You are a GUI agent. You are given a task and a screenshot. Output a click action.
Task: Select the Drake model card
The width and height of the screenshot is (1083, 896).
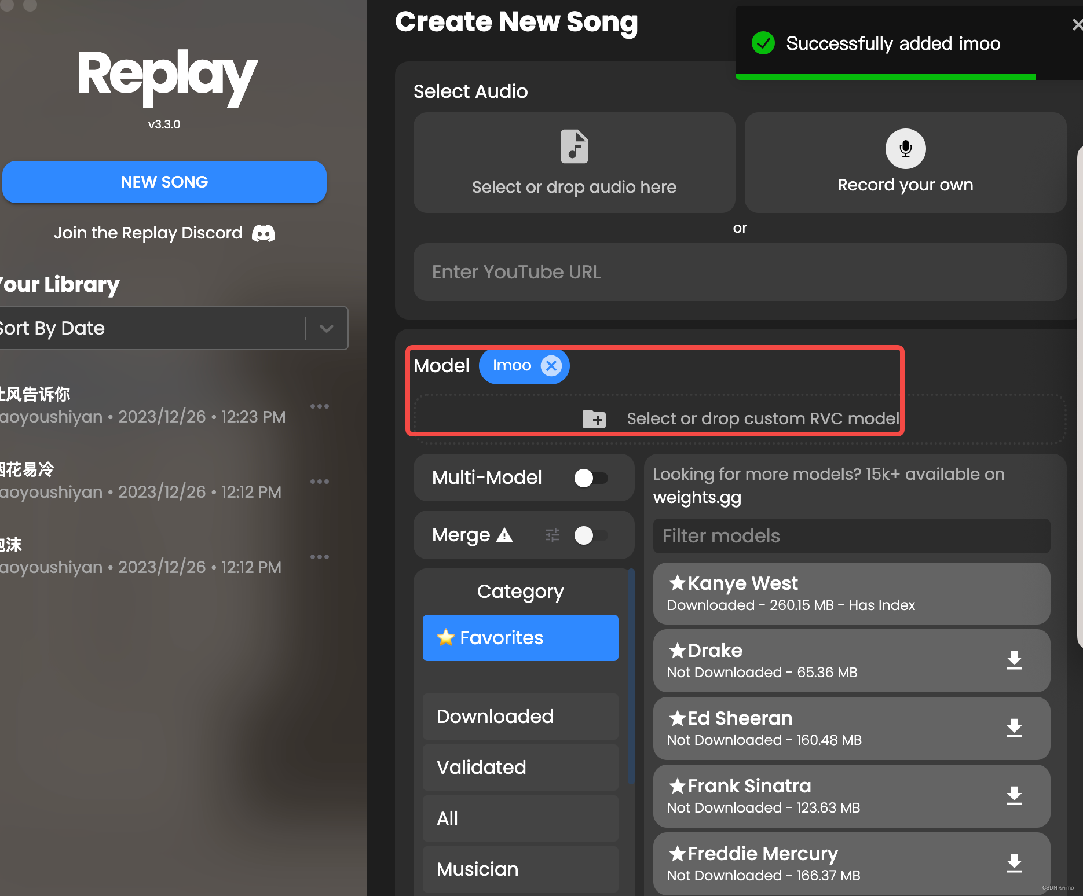click(x=852, y=661)
